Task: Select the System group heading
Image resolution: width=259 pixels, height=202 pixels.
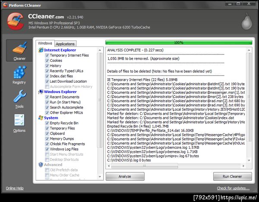Action: [x=51, y=118]
